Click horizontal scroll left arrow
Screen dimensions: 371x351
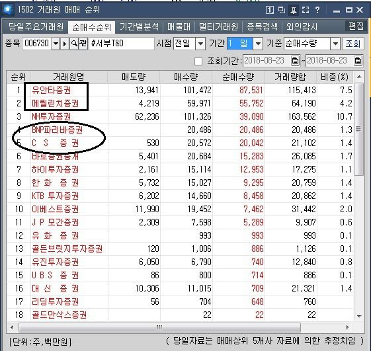pyautogui.click(x=12, y=328)
